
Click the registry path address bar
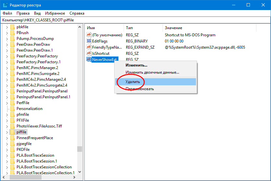(x=135, y=20)
